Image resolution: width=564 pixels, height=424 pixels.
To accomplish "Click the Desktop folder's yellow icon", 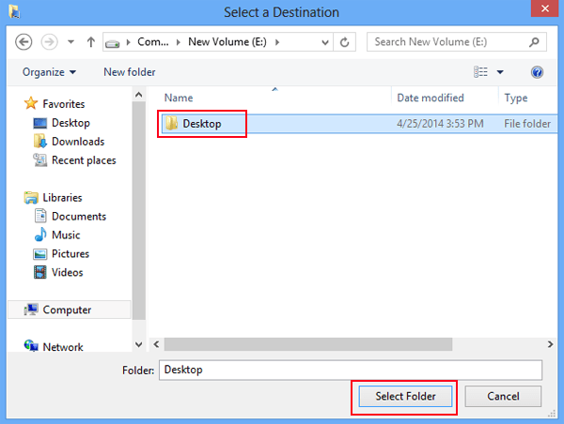I will point(171,124).
